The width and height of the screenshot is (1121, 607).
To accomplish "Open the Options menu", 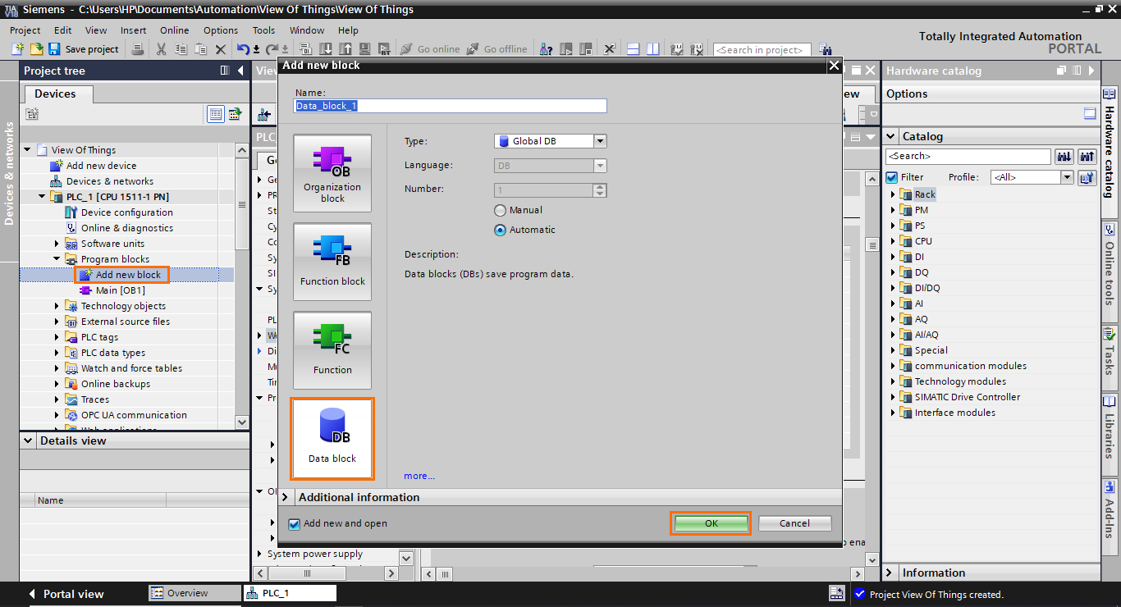I will point(221,30).
